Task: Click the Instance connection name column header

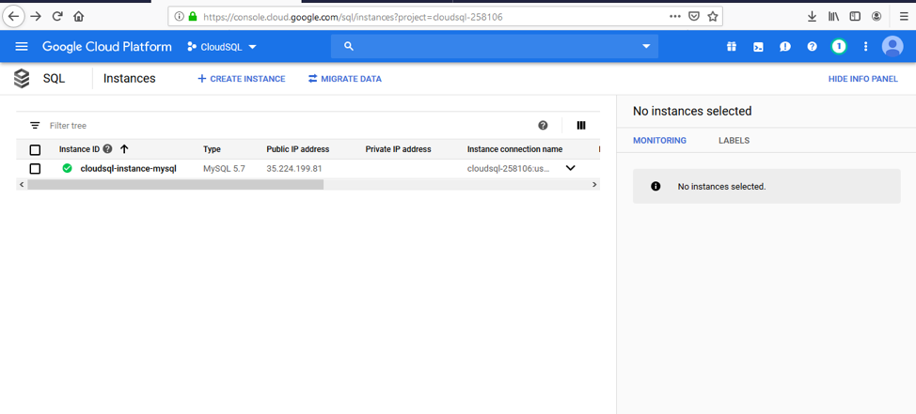Action: click(514, 149)
